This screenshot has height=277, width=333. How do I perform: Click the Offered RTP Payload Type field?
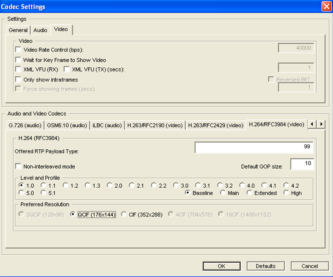click(x=254, y=147)
